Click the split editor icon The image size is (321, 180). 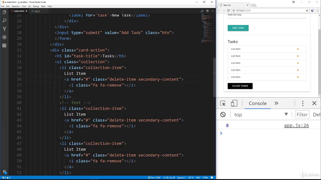[x=207, y=11]
